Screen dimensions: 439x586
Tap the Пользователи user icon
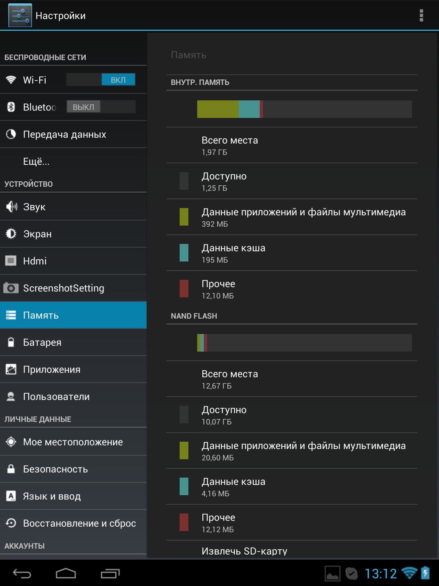click(x=11, y=397)
